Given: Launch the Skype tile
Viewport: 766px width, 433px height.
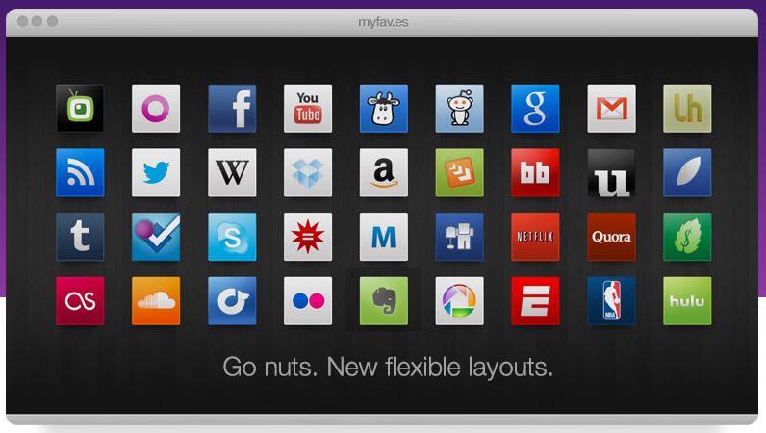Looking at the screenshot, I should point(232,237).
